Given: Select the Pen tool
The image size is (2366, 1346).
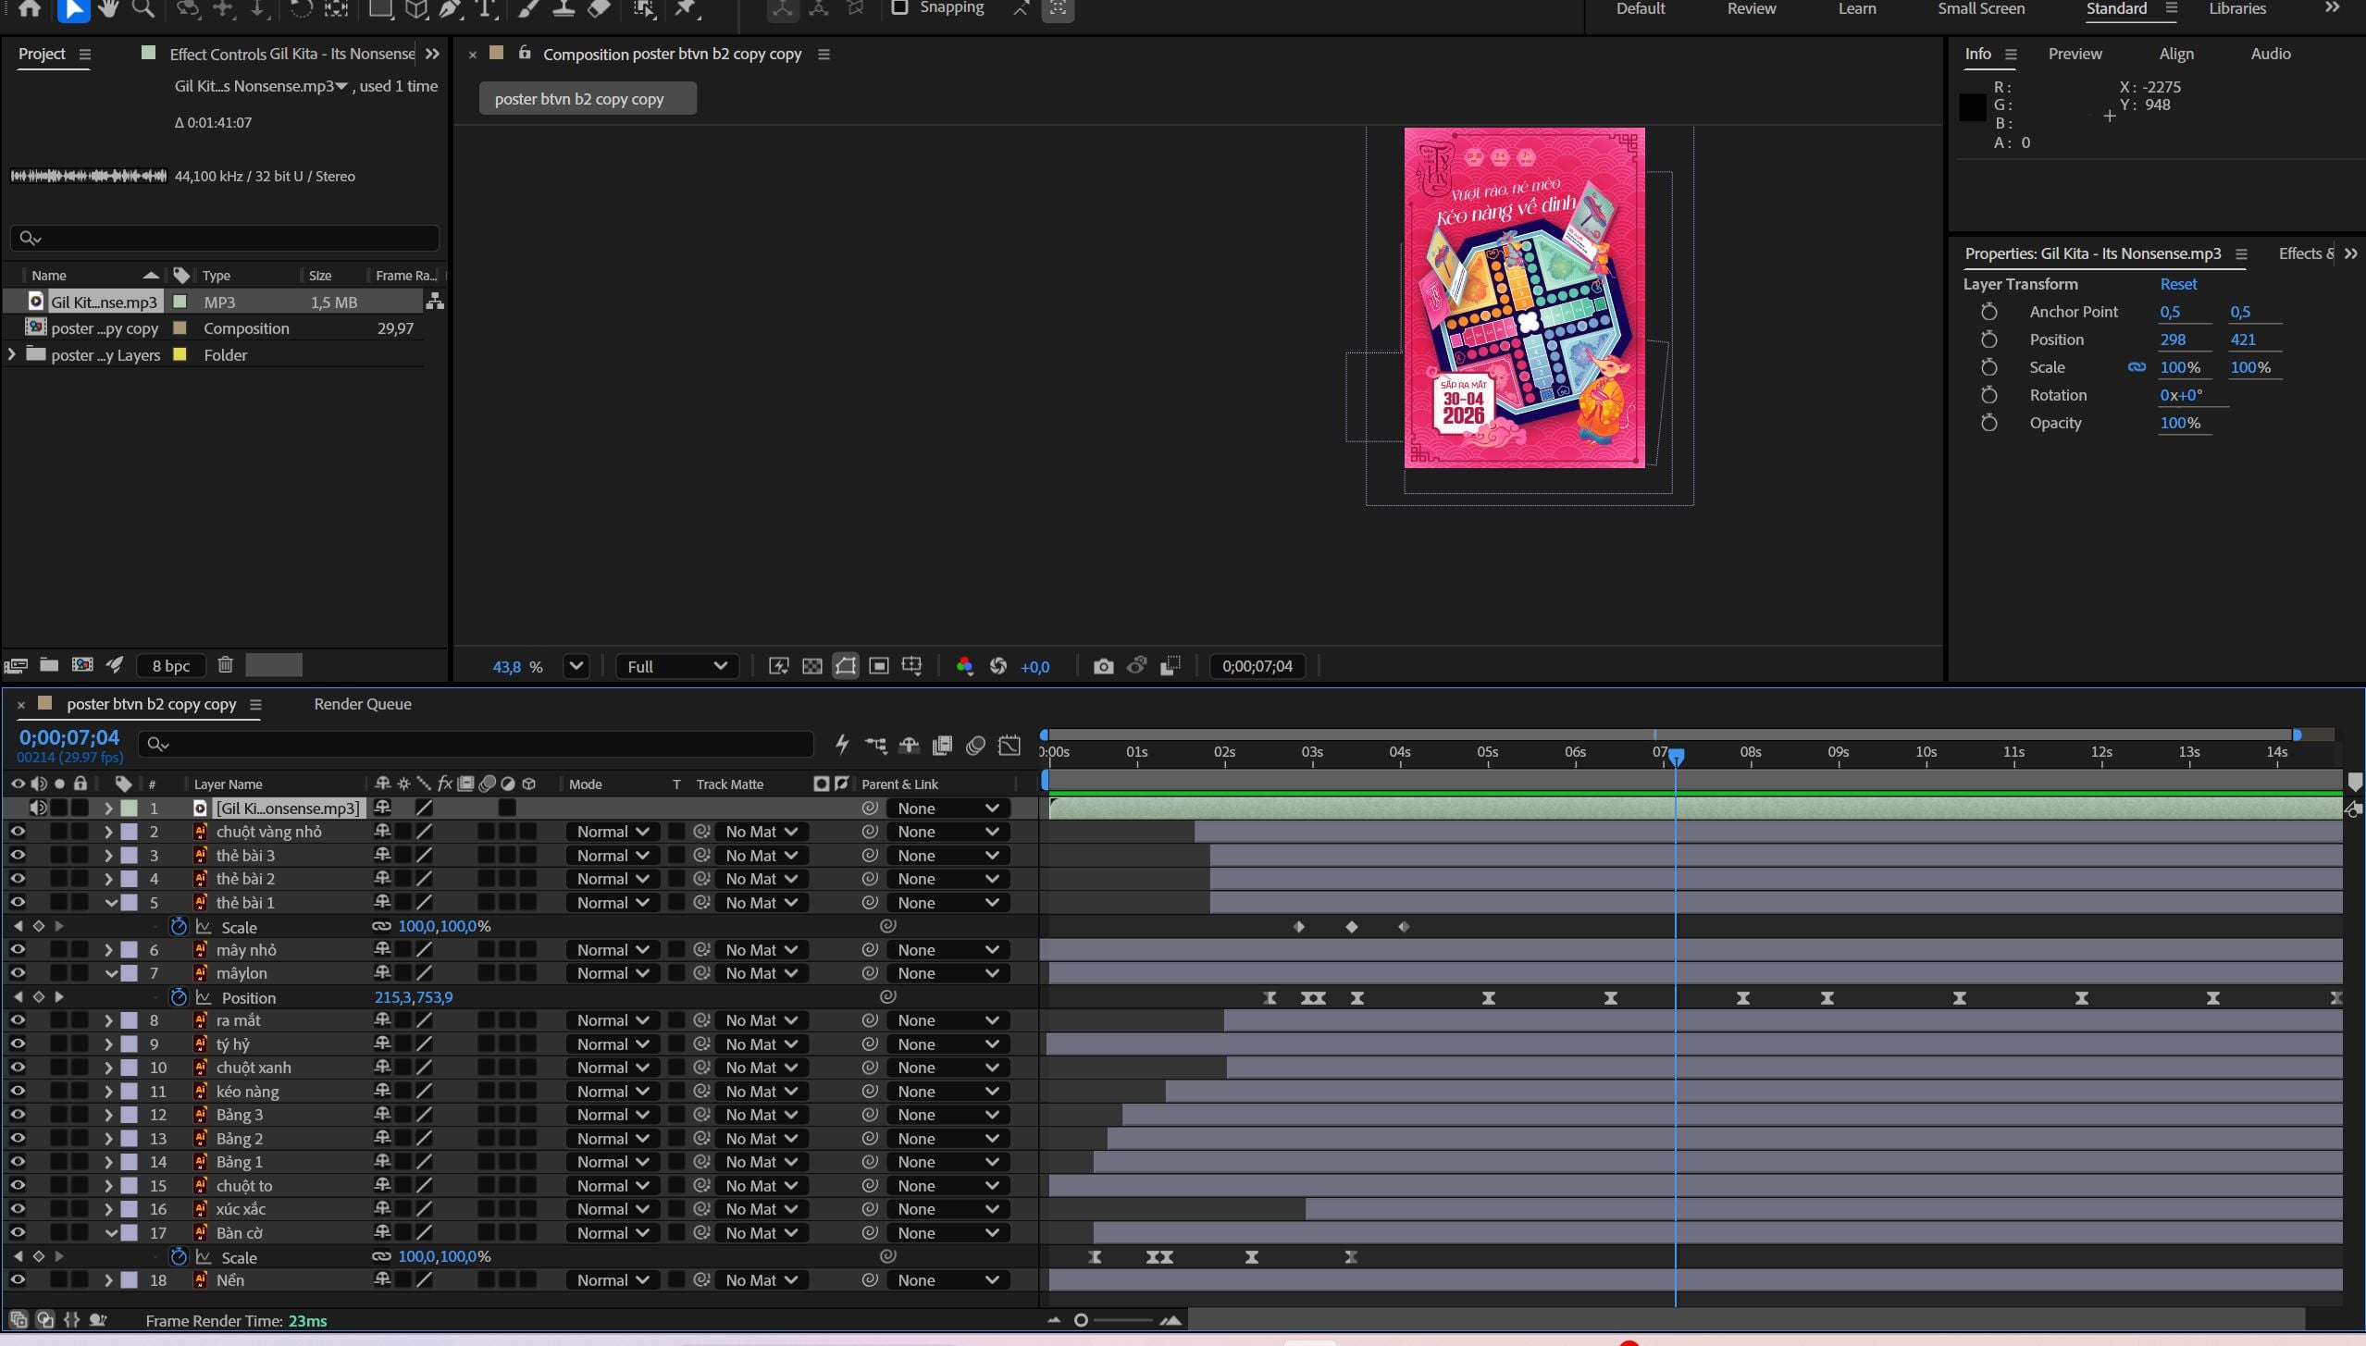Looking at the screenshot, I should [450, 9].
